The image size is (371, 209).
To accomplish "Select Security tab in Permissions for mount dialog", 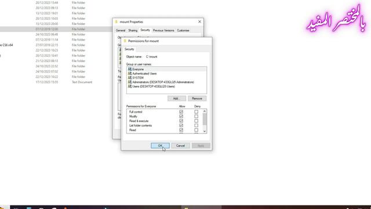I will point(129,49).
